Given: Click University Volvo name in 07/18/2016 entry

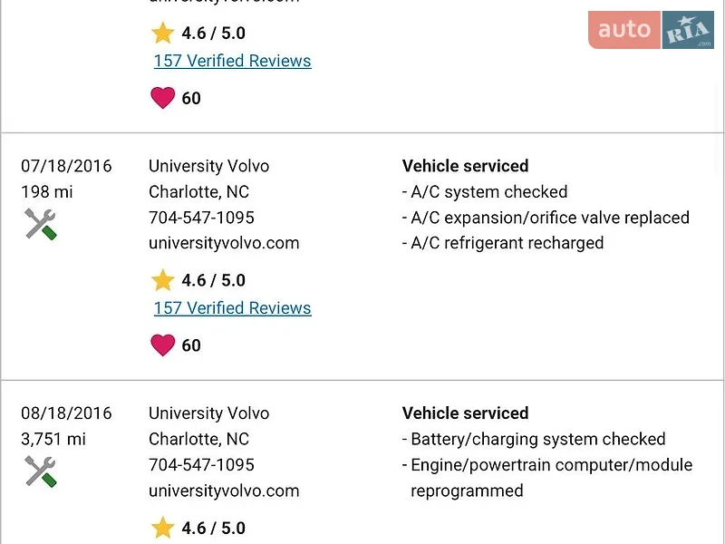Looking at the screenshot, I should tap(209, 166).
